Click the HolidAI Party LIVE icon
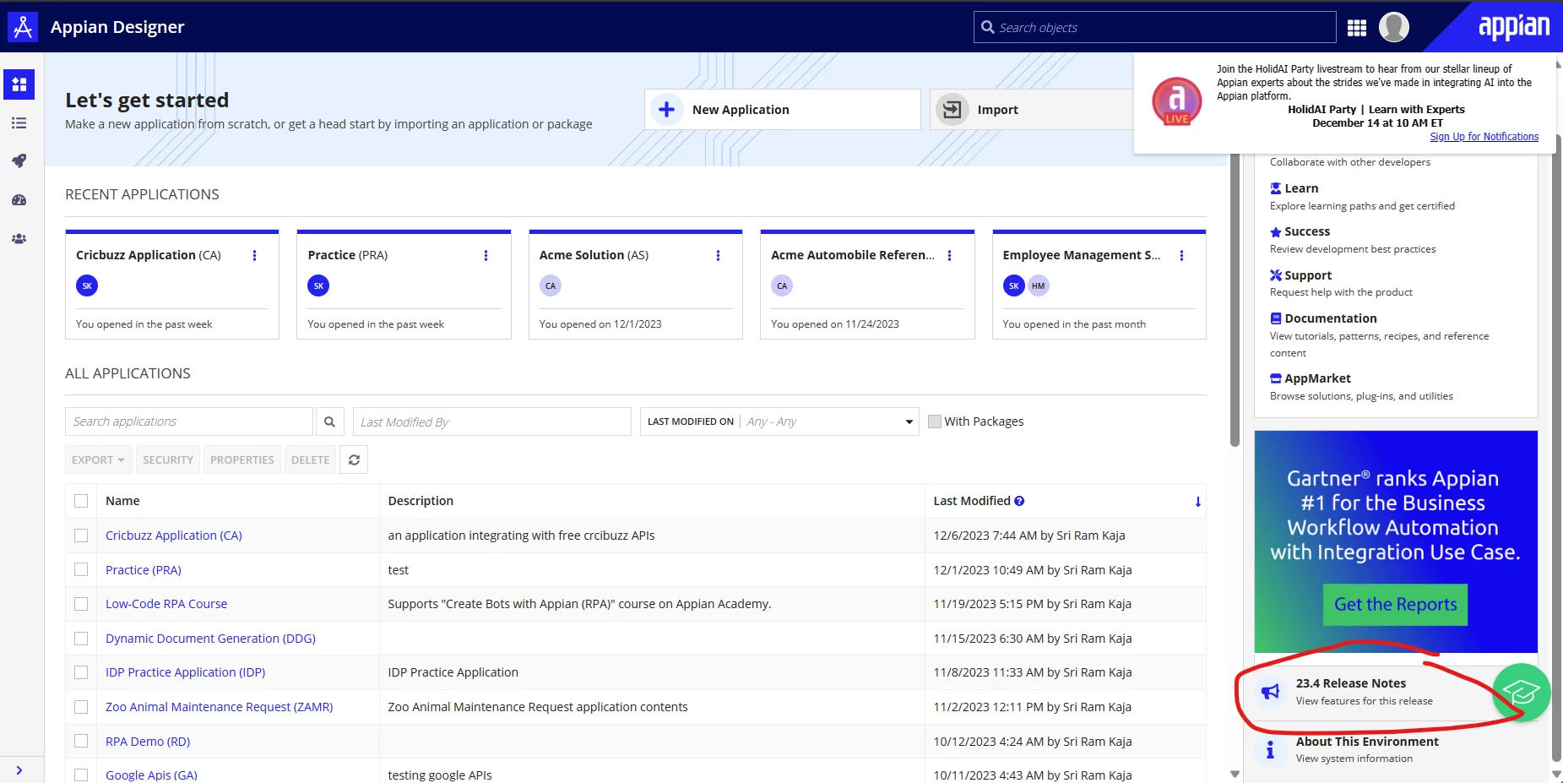1563x783 pixels. click(1177, 101)
